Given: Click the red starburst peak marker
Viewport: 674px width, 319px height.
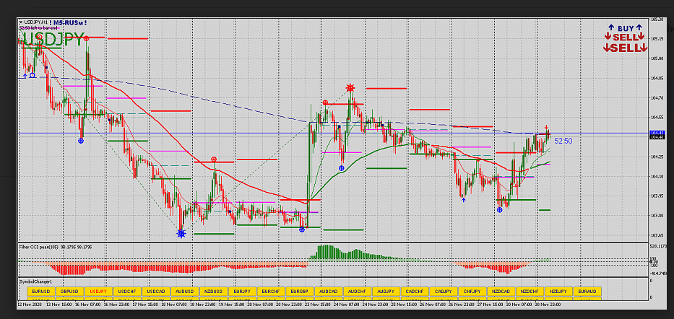Looking at the screenshot, I should point(350,88).
